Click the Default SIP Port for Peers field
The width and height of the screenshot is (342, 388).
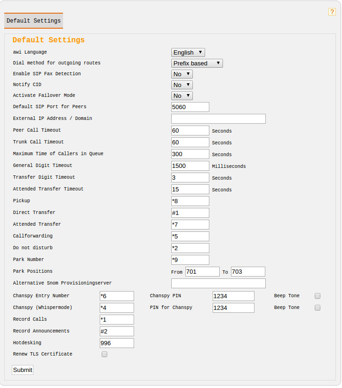tap(190, 107)
